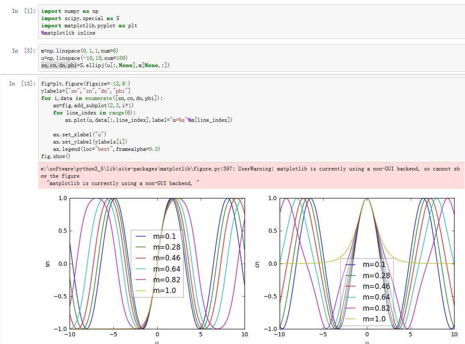Click 'm=0.46' in the sn plot legend
This screenshot has width=465, height=344.
(x=167, y=258)
